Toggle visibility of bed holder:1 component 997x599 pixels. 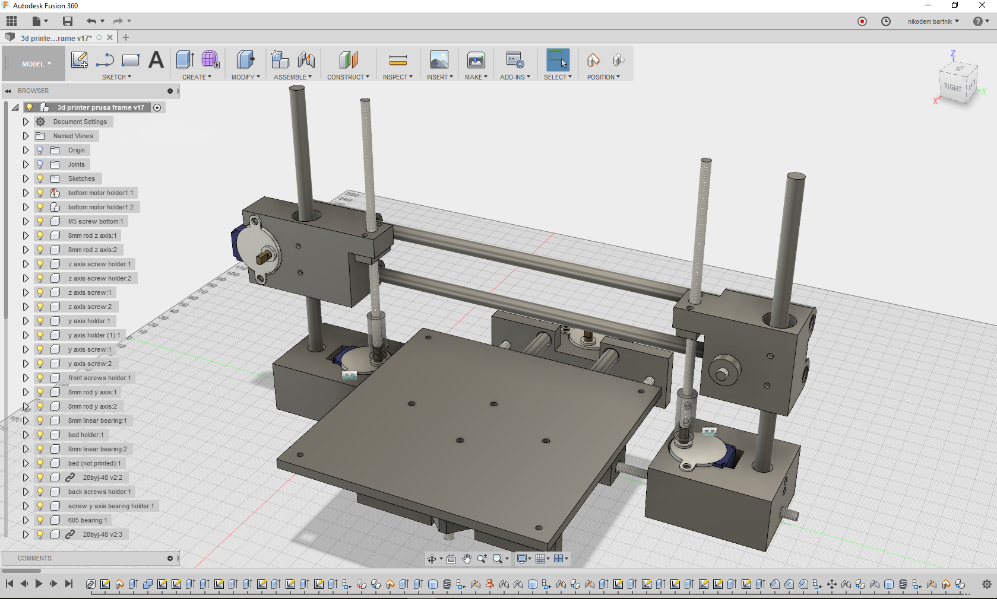point(39,435)
